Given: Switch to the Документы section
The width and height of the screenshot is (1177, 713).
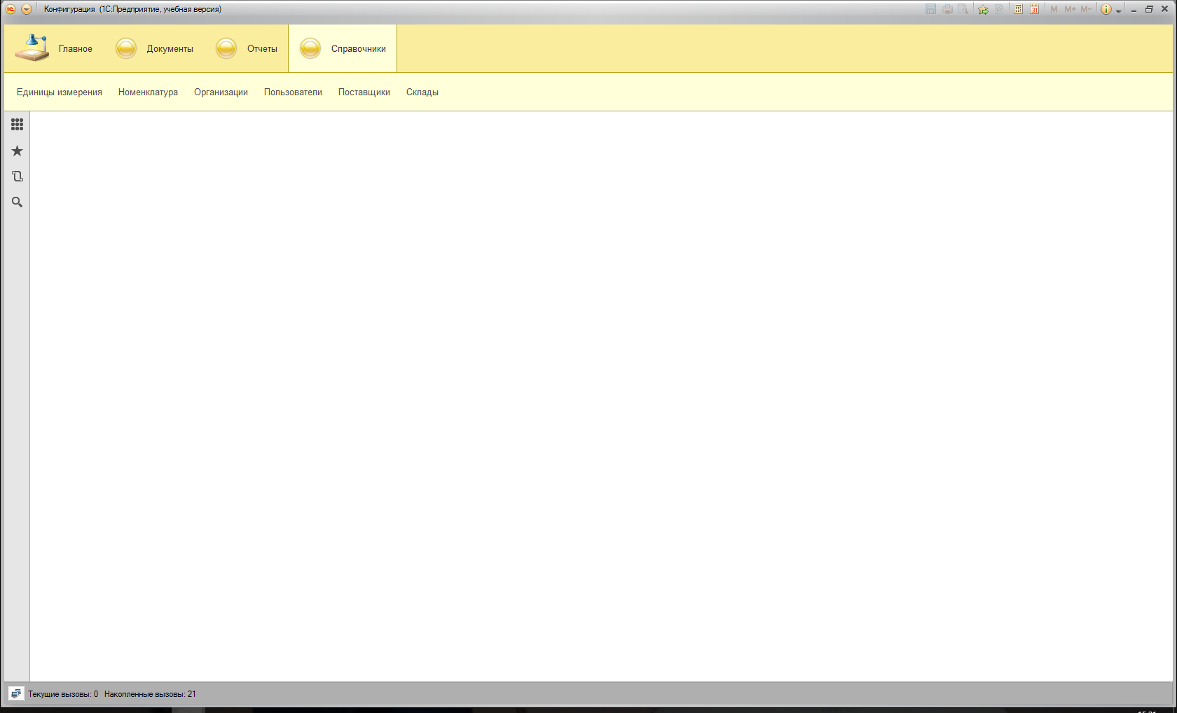Looking at the screenshot, I should click(x=154, y=48).
